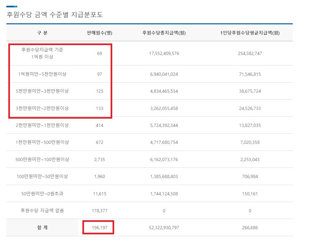Click average payout 13,827,035
Viewport: 313px width, 242px height.
250,125
